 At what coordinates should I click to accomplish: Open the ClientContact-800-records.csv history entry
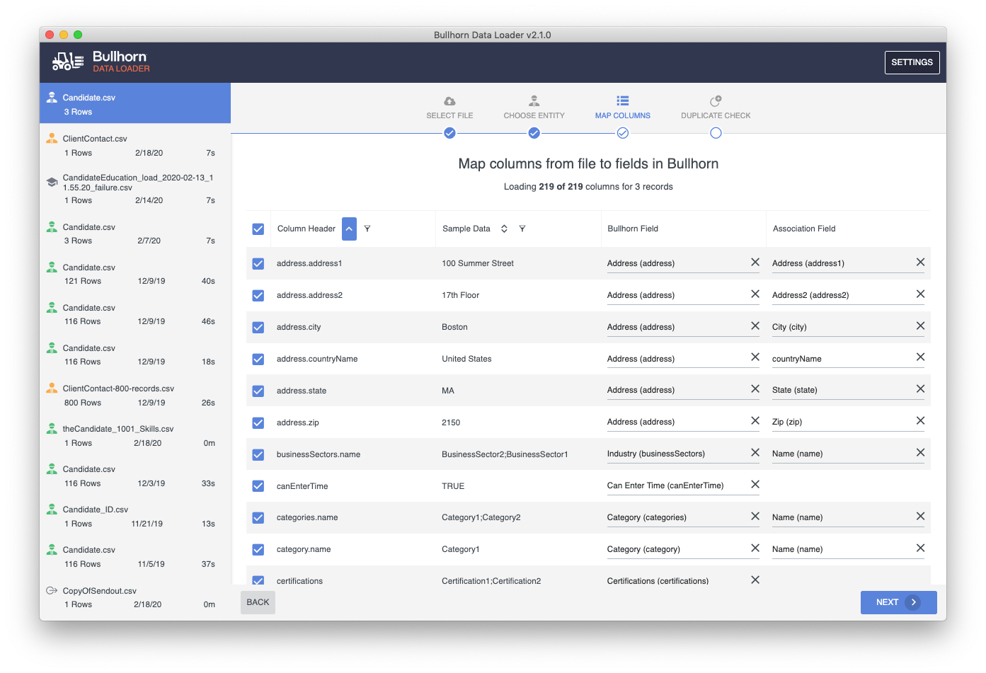pyautogui.click(x=135, y=395)
